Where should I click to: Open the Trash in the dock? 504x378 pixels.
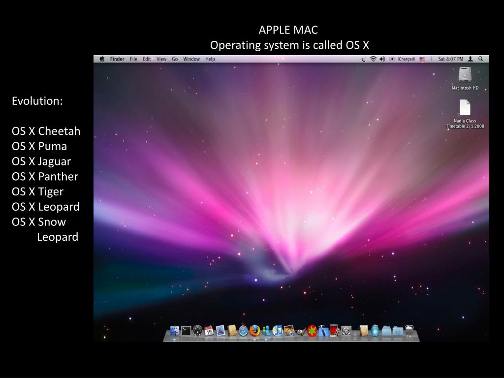tap(409, 330)
